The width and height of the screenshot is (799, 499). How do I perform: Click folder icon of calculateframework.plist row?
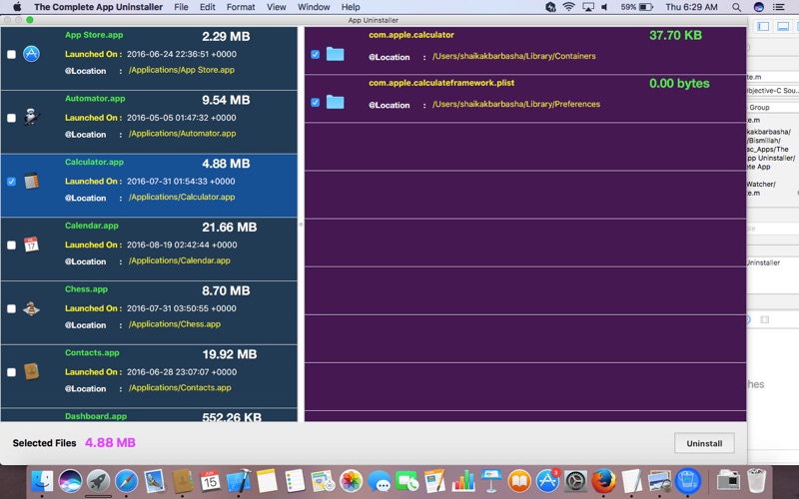tap(335, 102)
